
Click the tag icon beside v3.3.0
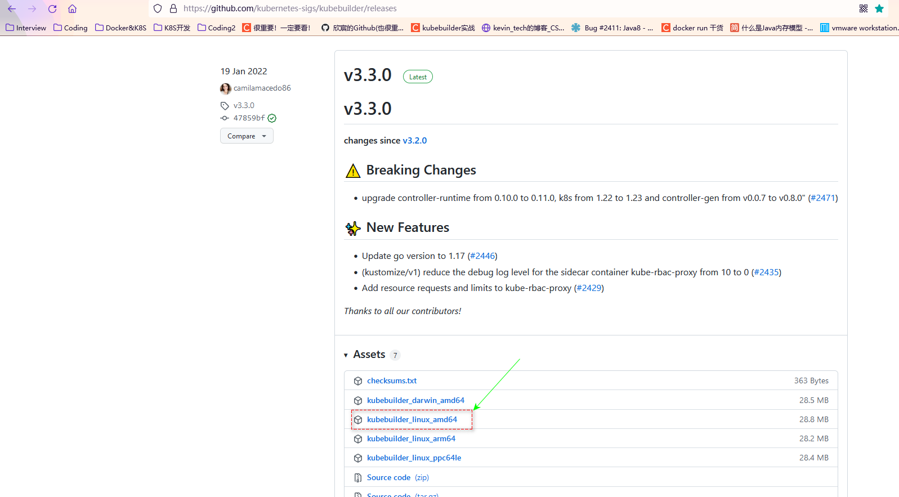[x=225, y=106]
